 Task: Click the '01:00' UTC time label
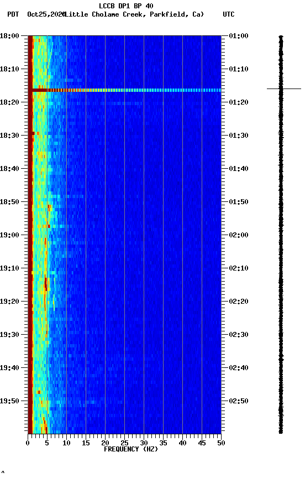[x=239, y=36]
